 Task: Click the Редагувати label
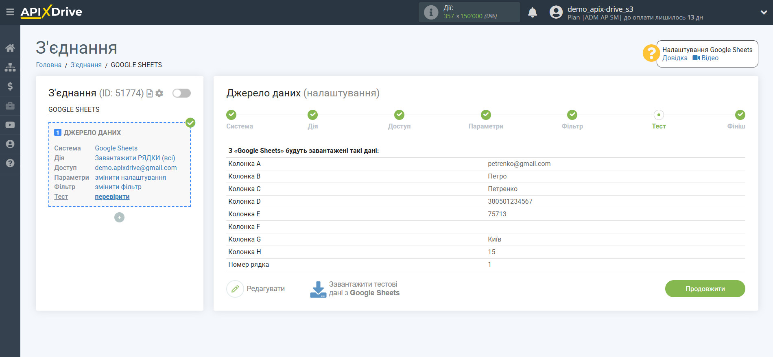(x=266, y=289)
